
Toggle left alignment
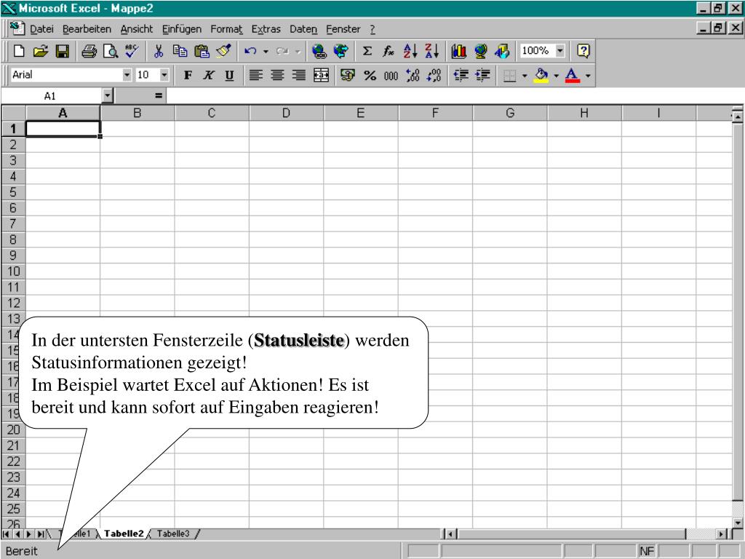(x=255, y=75)
